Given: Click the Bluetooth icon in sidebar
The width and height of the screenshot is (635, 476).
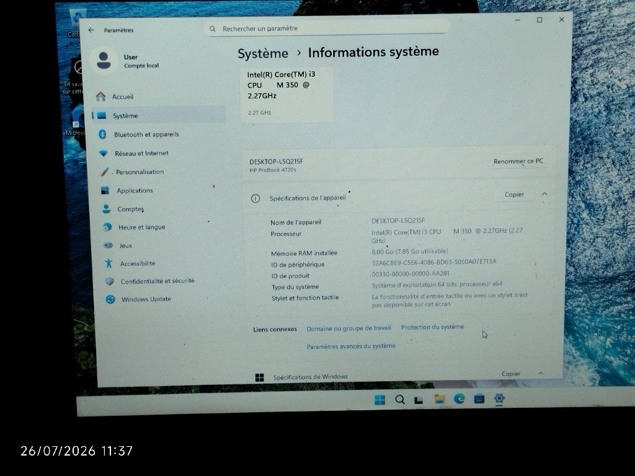Looking at the screenshot, I should 102,134.
